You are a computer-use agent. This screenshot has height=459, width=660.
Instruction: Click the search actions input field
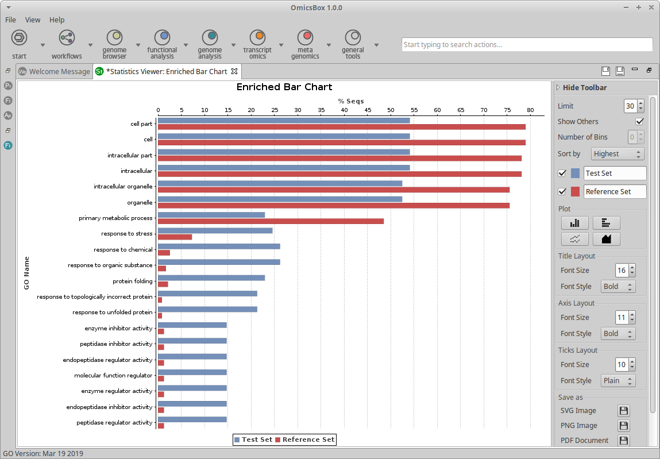(x=527, y=45)
